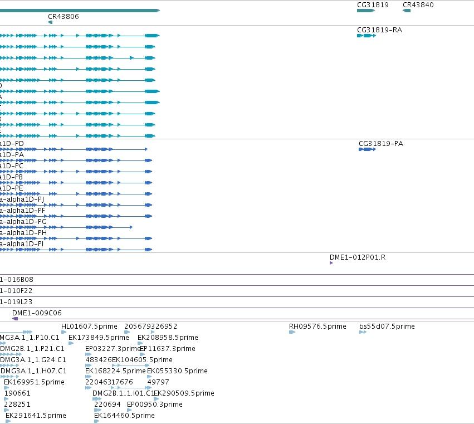Image resolution: width=474 pixels, height=424 pixels.
Task: Click the a-alpha1D-PH protein label
Action: click(23, 233)
